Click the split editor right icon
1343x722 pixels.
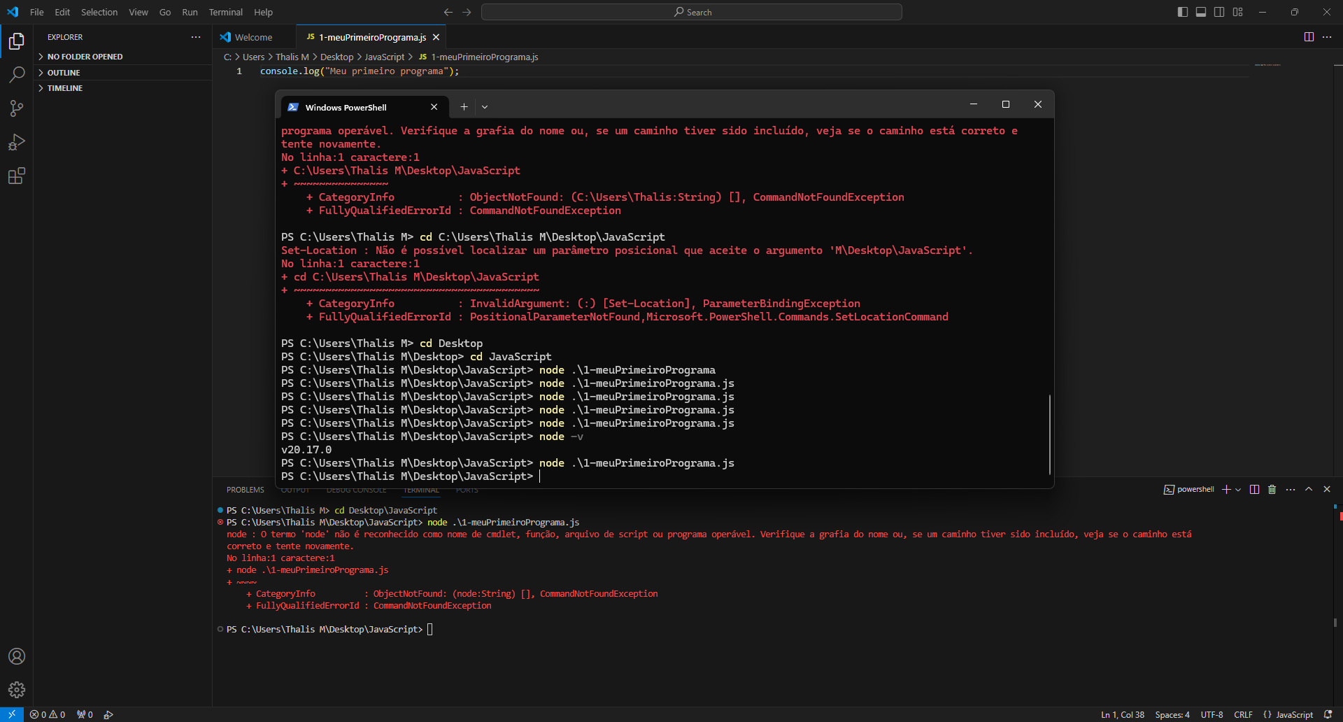tap(1309, 37)
